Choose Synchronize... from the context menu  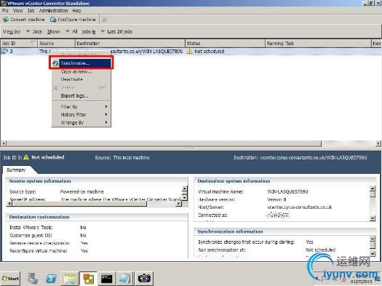[81, 63]
